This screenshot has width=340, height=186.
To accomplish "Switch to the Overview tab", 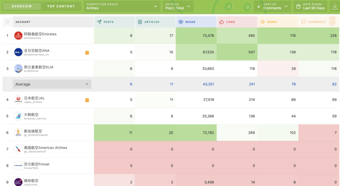I will tap(22, 6).
